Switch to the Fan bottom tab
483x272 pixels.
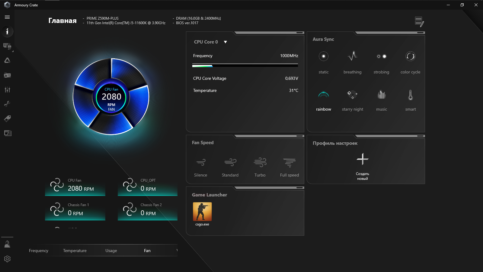[147, 251]
